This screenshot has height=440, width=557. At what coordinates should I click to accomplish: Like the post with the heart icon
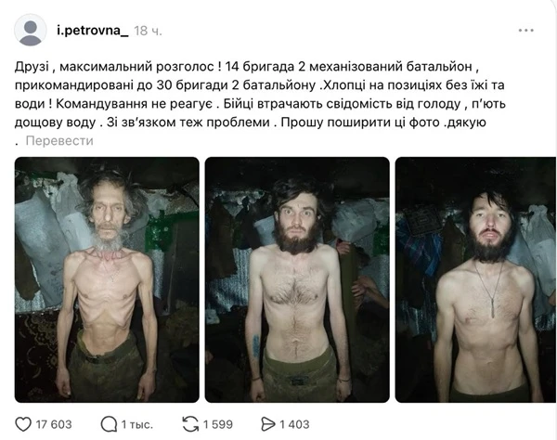(x=23, y=424)
